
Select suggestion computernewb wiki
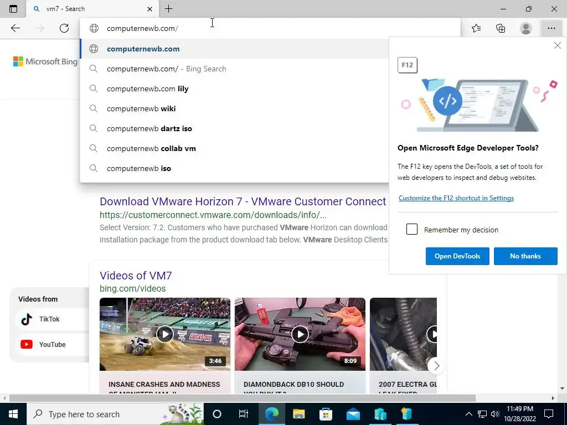[x=234, y=108]
